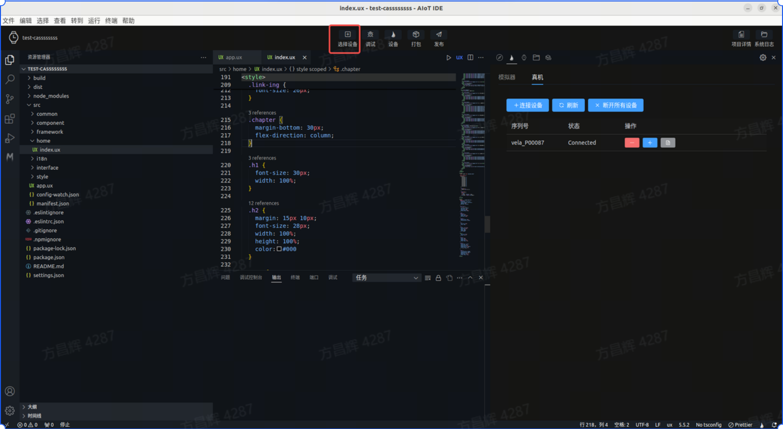Click the 连接设备 button

point(527,105)
